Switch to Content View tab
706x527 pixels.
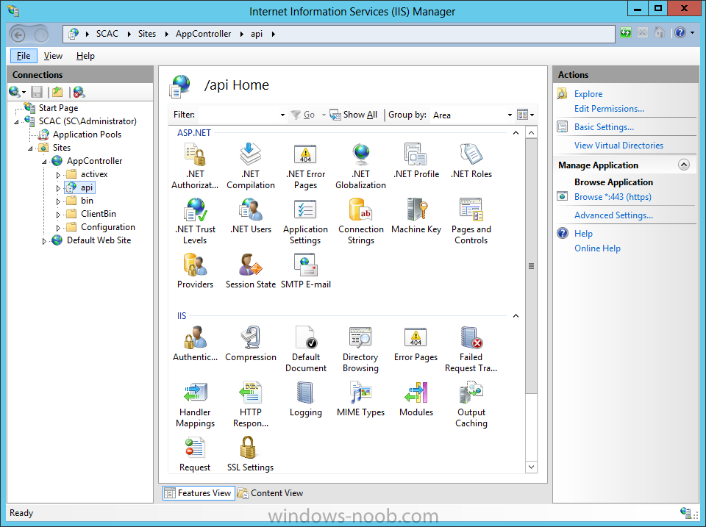point(271,493)
